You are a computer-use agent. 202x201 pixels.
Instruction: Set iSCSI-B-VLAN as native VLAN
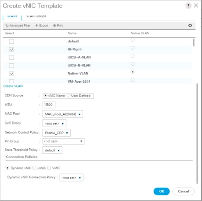132,64
